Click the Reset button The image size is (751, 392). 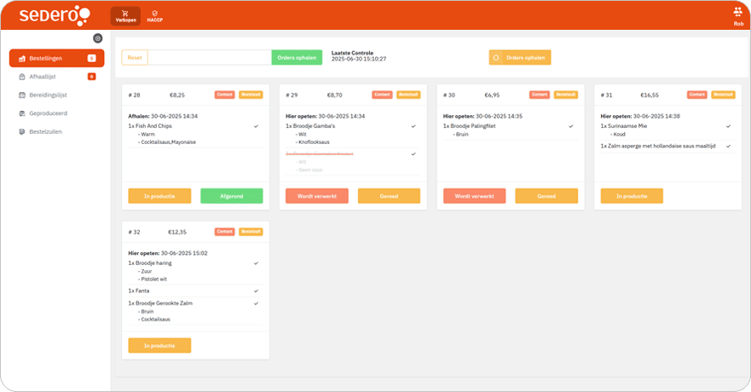tap(135, 57)
